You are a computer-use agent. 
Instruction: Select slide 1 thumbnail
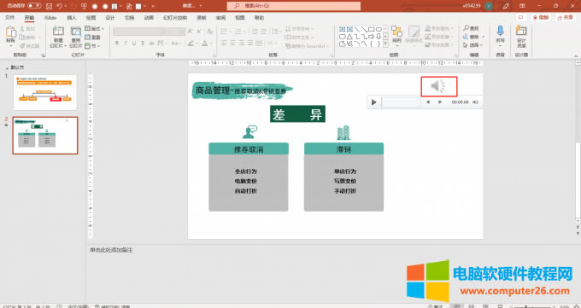(44, 92)
